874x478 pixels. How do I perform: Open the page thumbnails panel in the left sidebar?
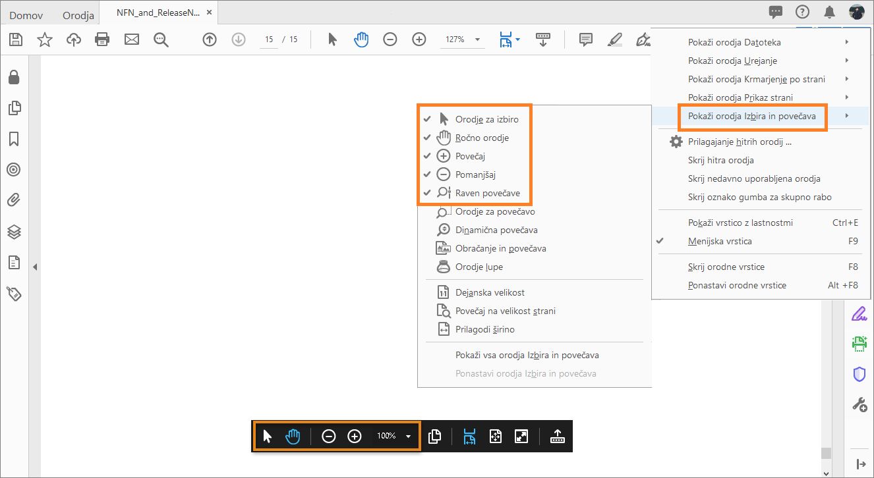pyautogui.click(x=14, y=108)
